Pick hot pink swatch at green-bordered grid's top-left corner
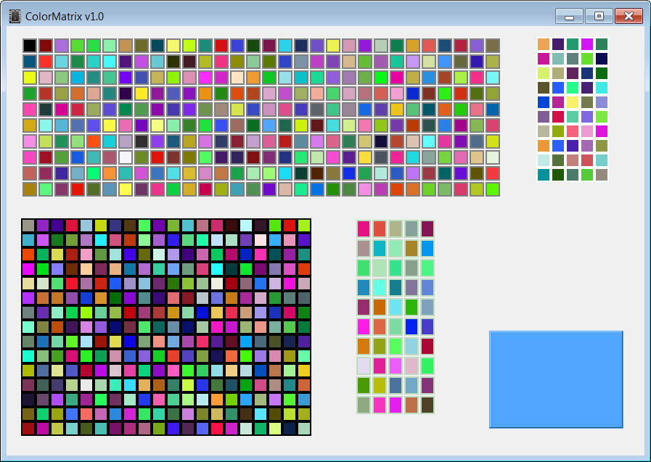 (x=364, y=228)
